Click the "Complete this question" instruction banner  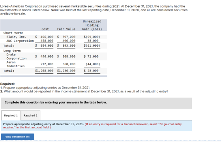point(96,103)
